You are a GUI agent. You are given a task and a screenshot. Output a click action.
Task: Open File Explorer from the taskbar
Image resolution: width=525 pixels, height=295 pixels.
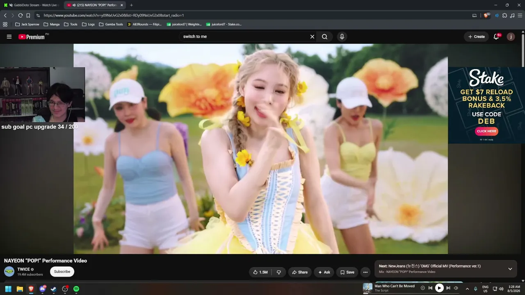[x=20, y=289]
